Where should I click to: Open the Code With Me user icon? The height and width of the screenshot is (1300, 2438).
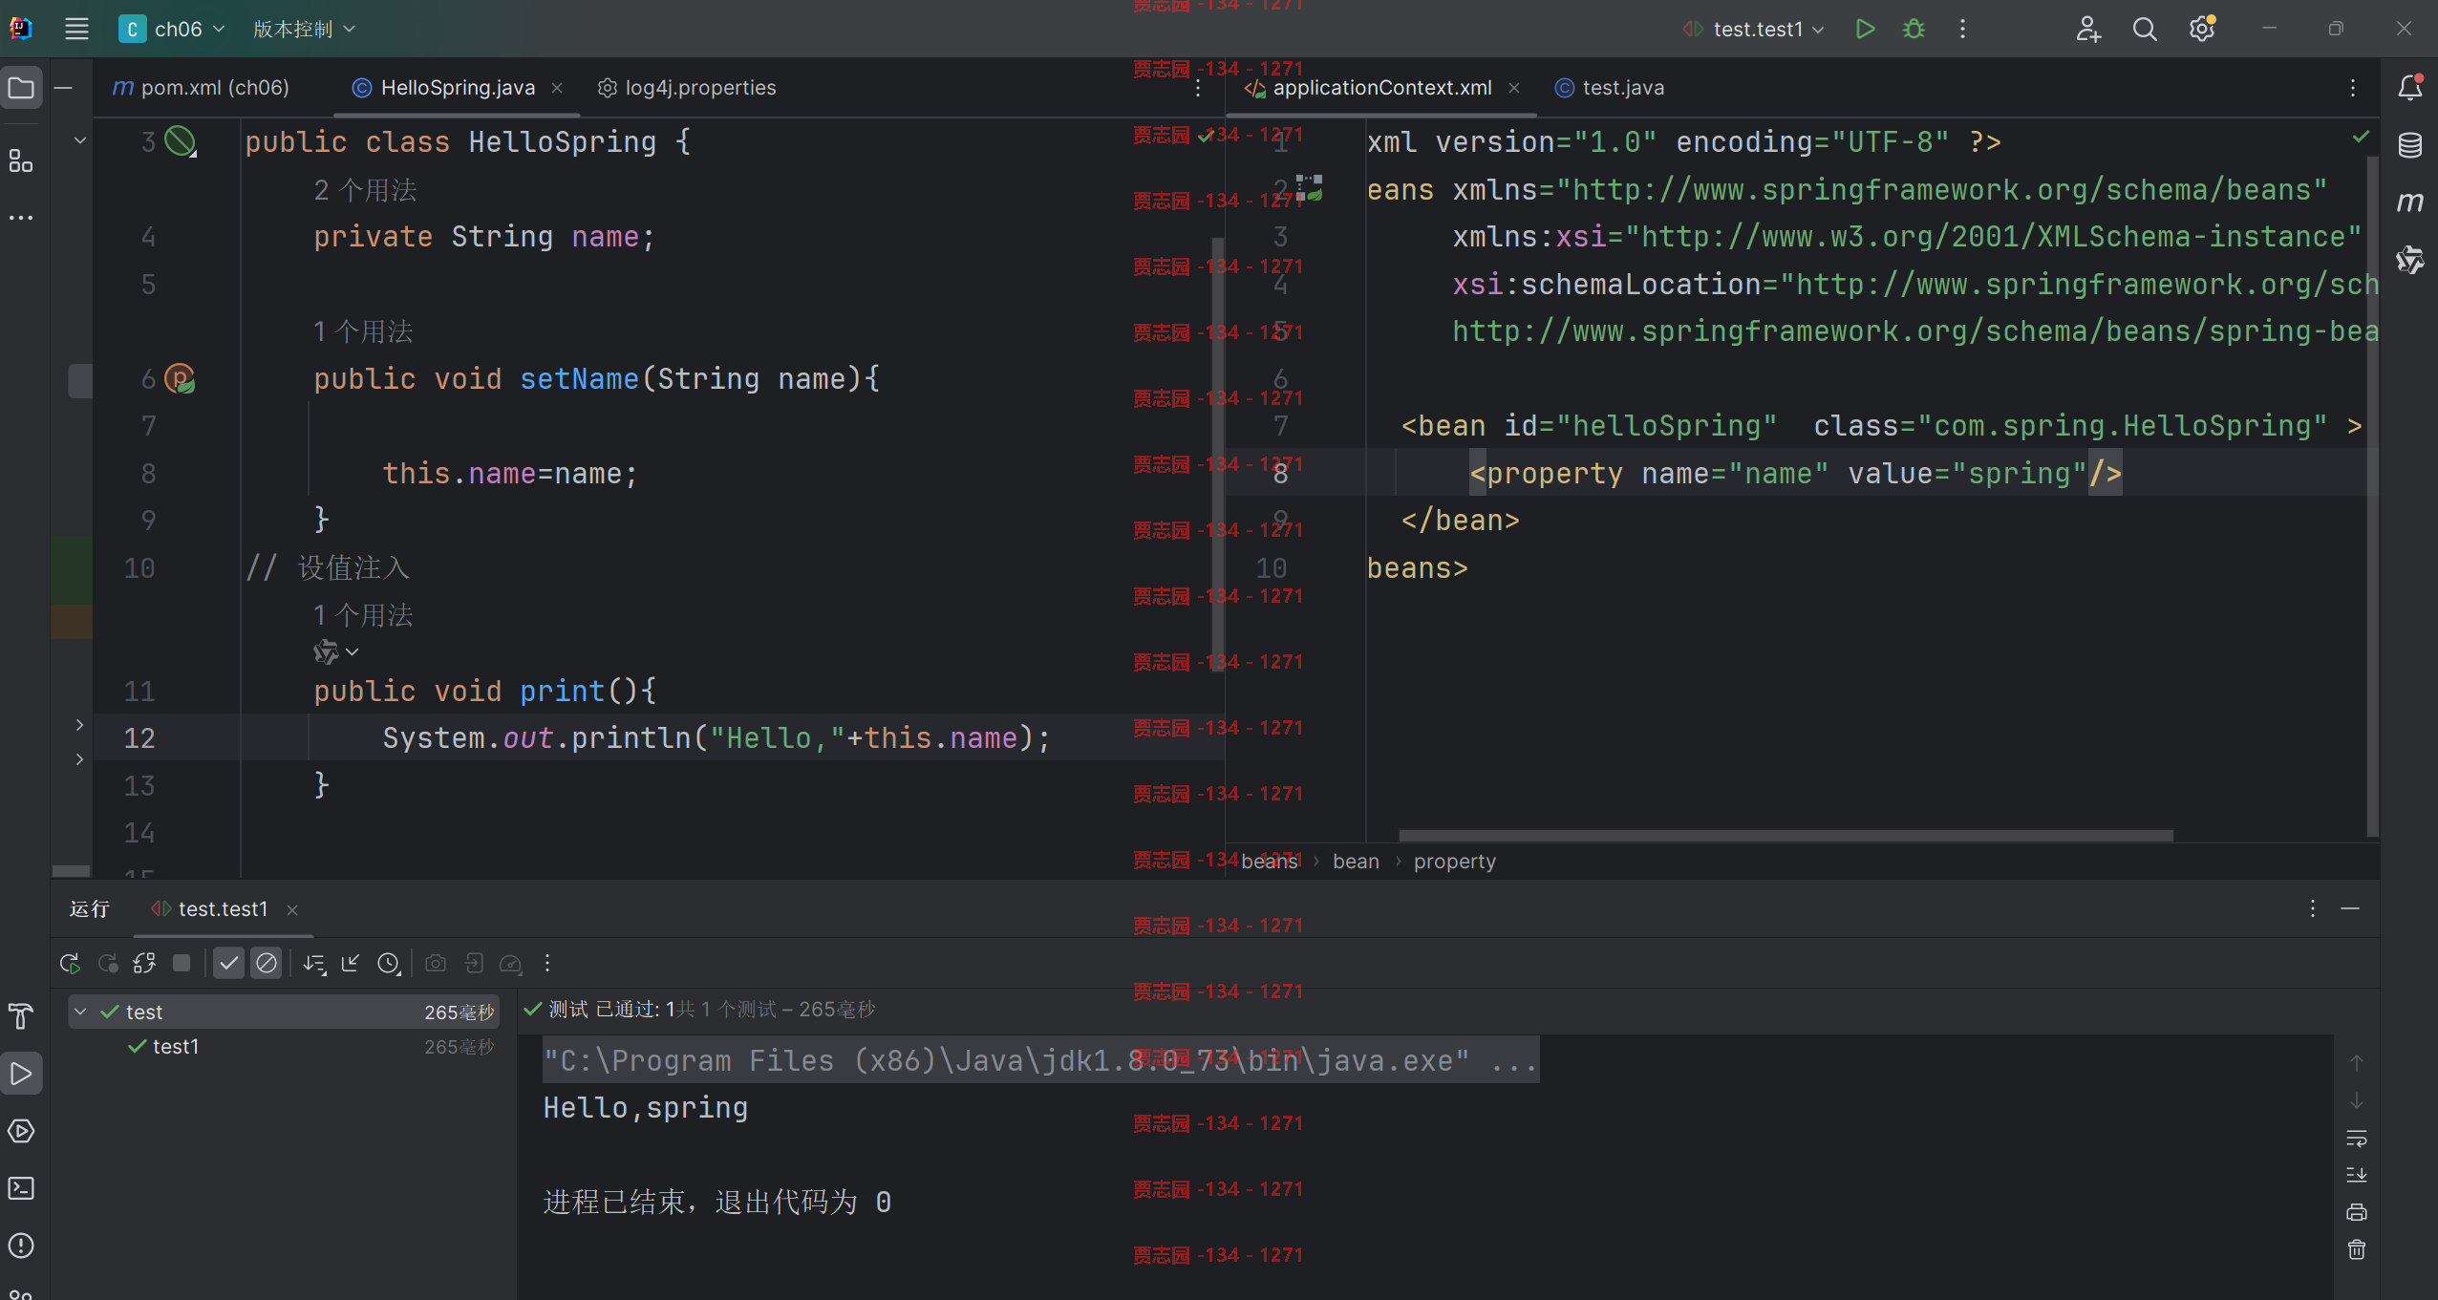click(x=2088, y=29)
